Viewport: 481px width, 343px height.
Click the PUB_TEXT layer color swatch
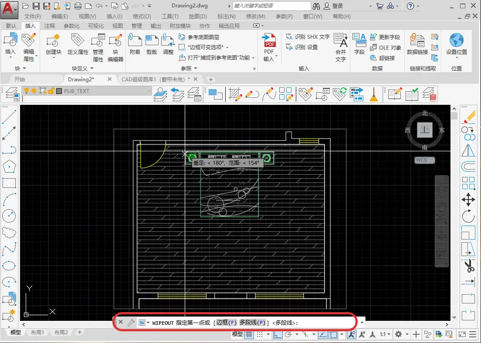tap(59, 91)
